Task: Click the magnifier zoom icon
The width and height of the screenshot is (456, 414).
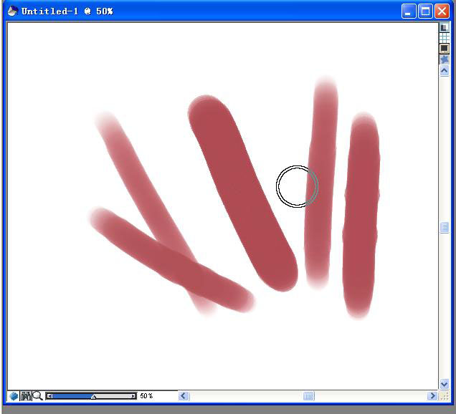Action: (x=37, y=395)
